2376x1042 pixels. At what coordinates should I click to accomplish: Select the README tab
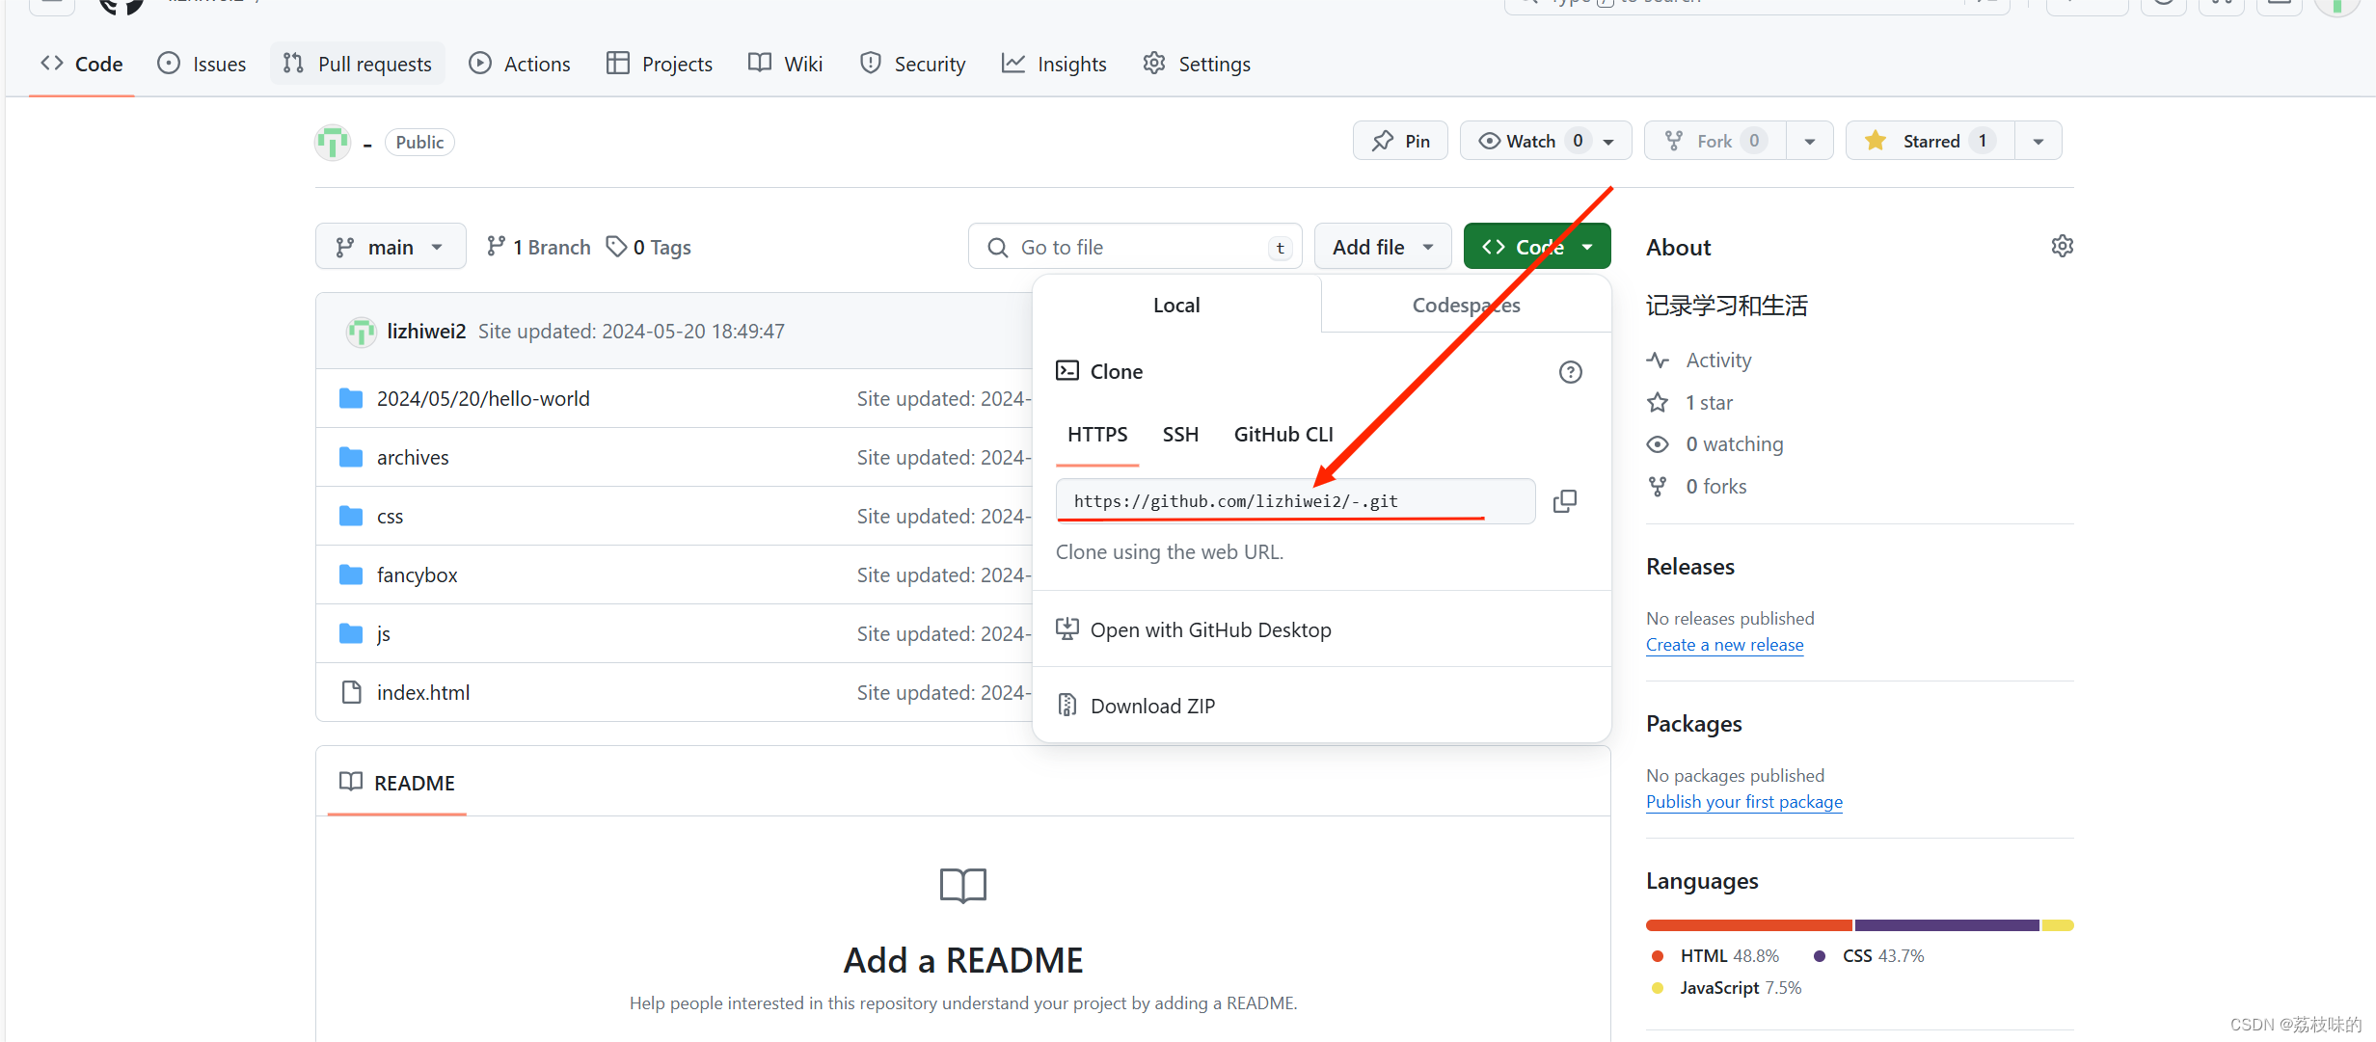pyautogui.click(x=397, y=783)
